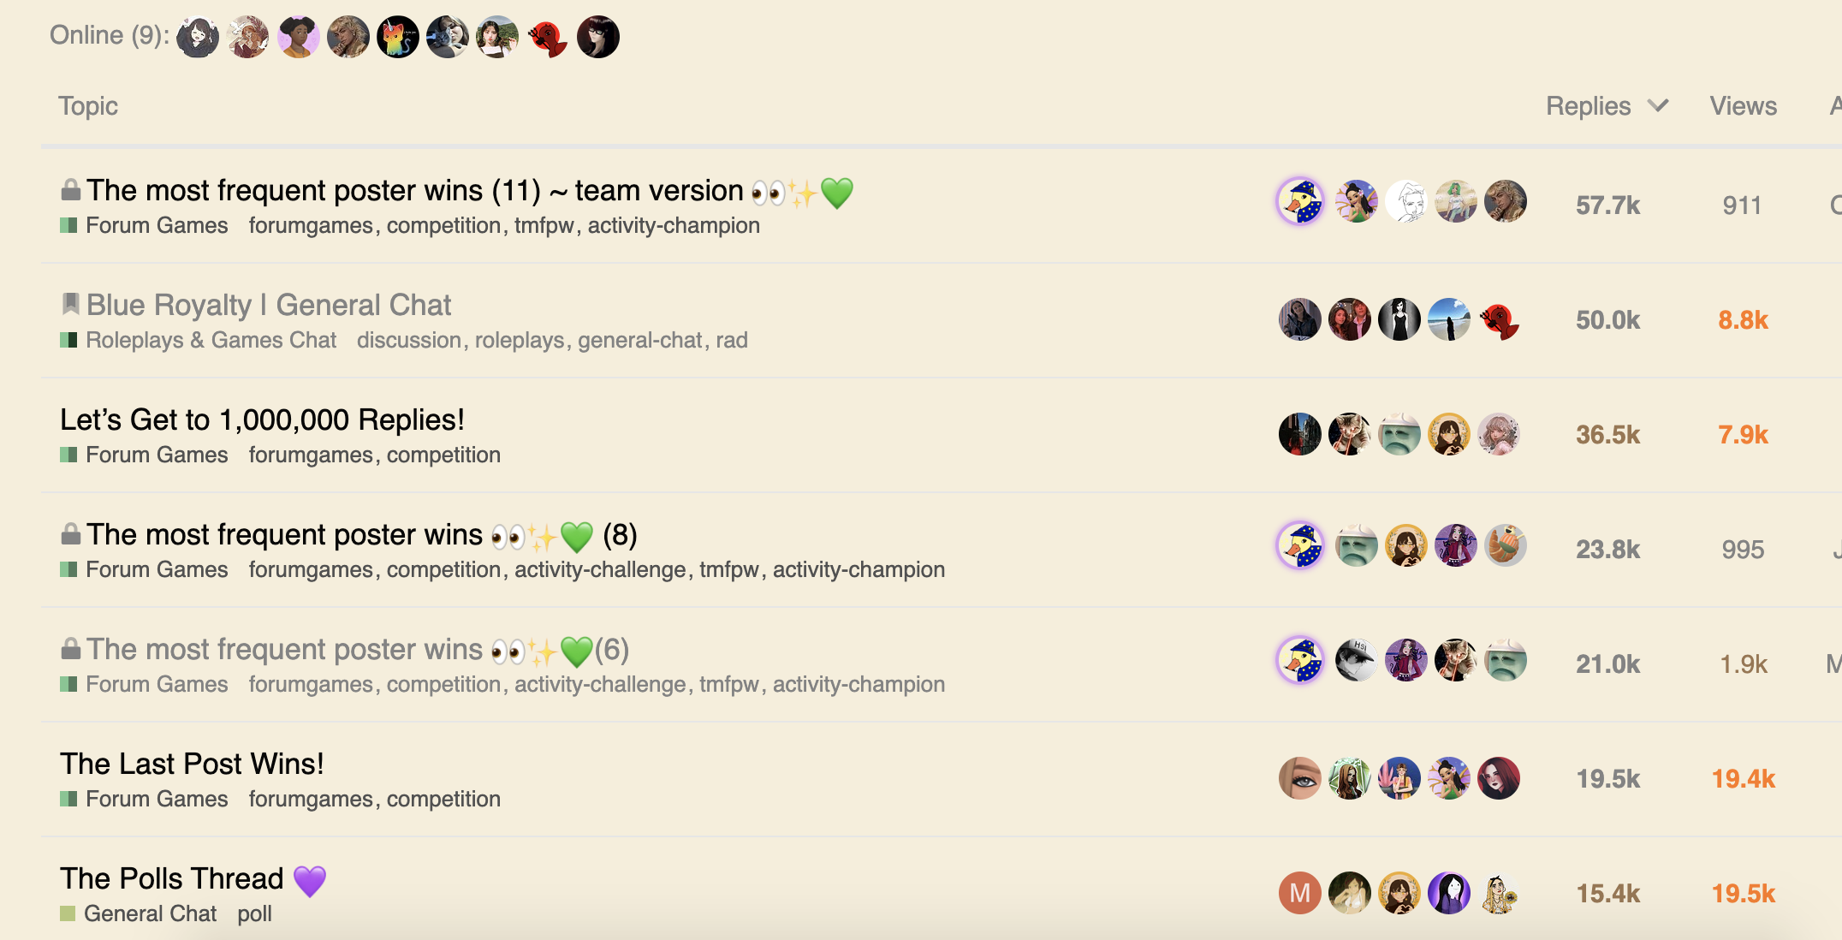Click the lock icon on the team version topic
Image resolution: width=1842 pixels, height=940 pixels.
(x=71, y=190)
